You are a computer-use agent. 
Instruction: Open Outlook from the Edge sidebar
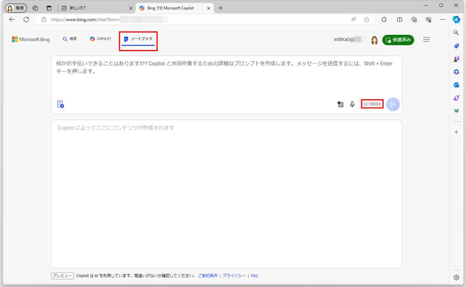coord(456,84)
